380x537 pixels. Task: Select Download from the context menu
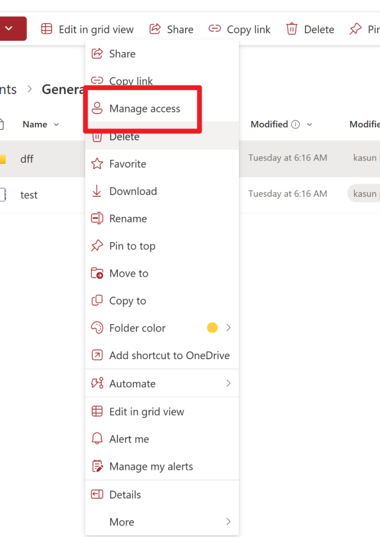click(x=162, y=190)
